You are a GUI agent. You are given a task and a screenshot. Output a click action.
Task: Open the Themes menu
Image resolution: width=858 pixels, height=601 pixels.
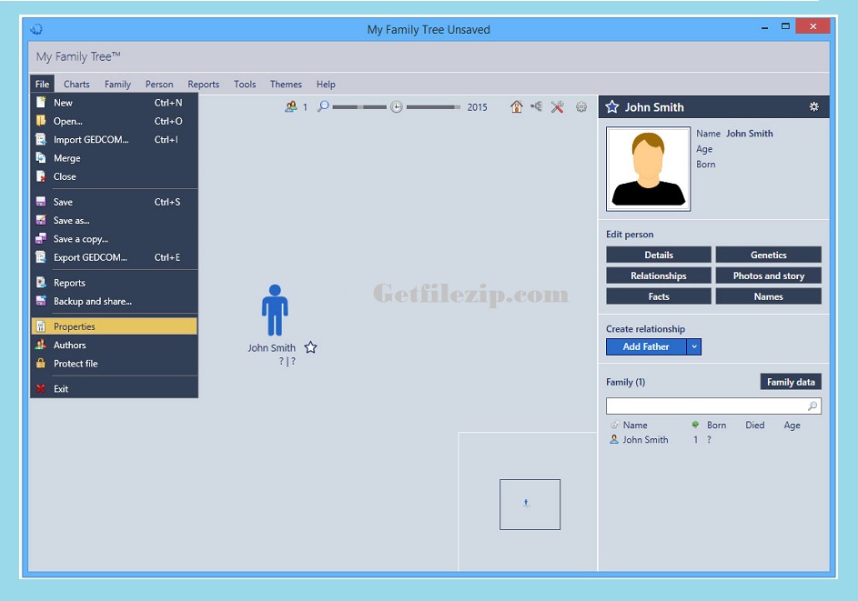(286, 85)
